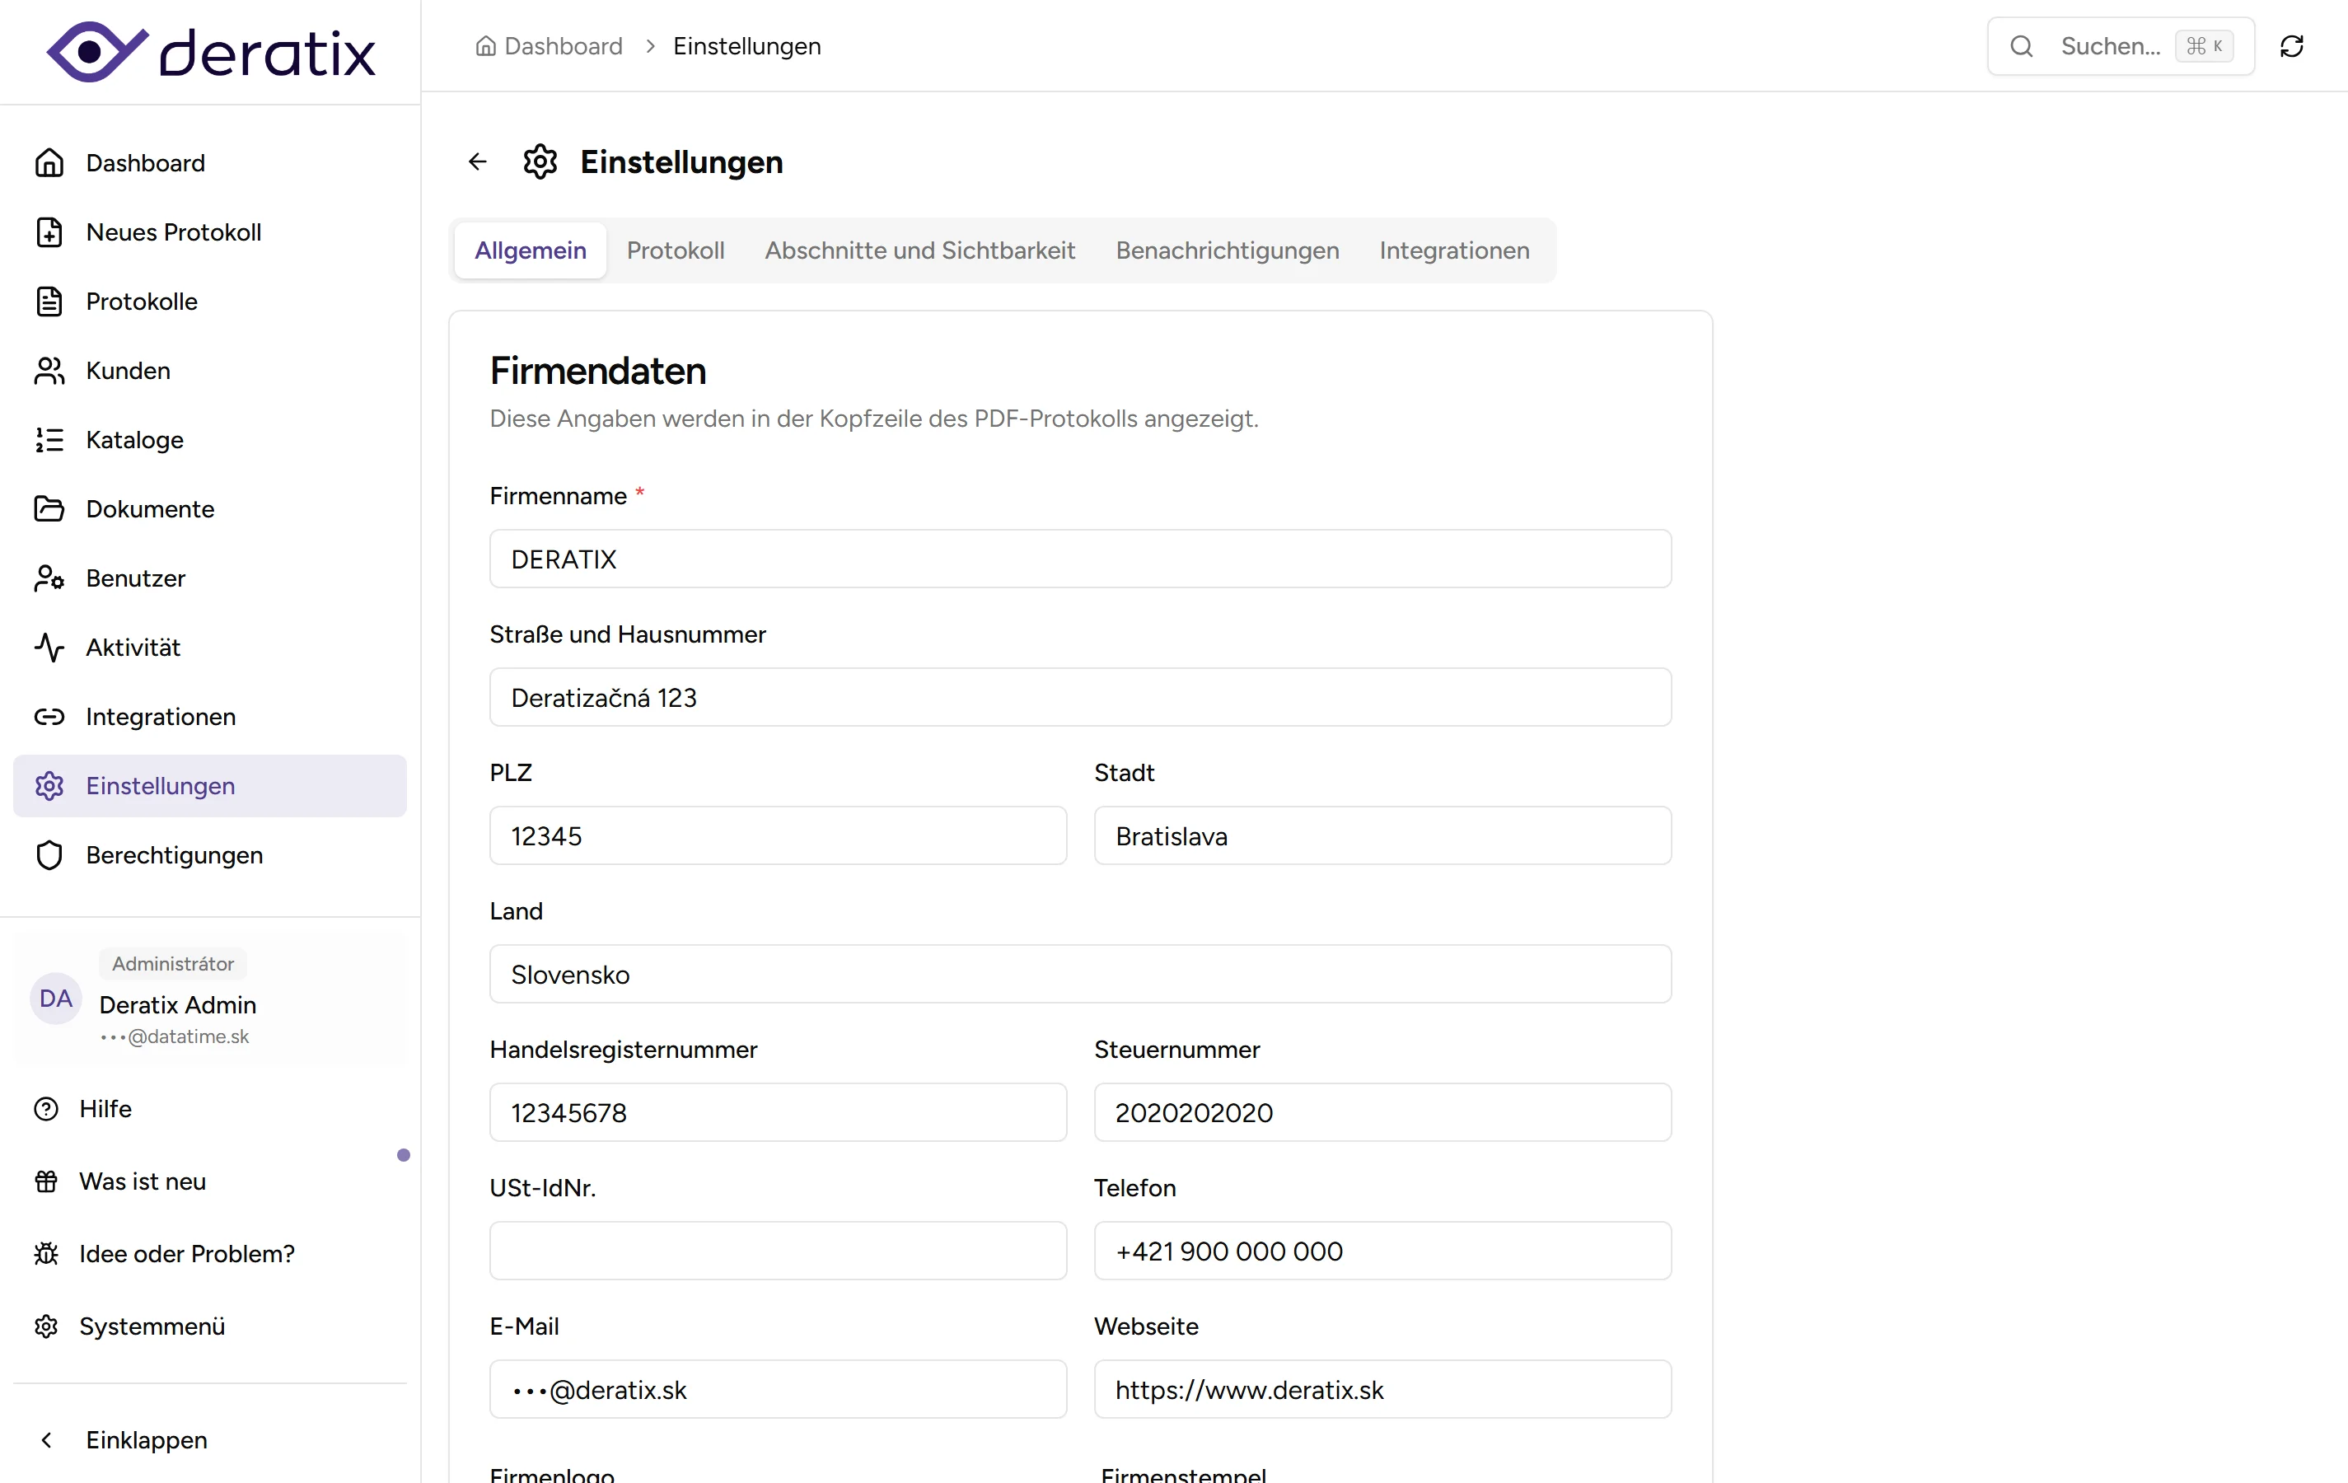Open Aktivität via the pulse icon
The image size is (2348, 1483).
coord(49,647)
